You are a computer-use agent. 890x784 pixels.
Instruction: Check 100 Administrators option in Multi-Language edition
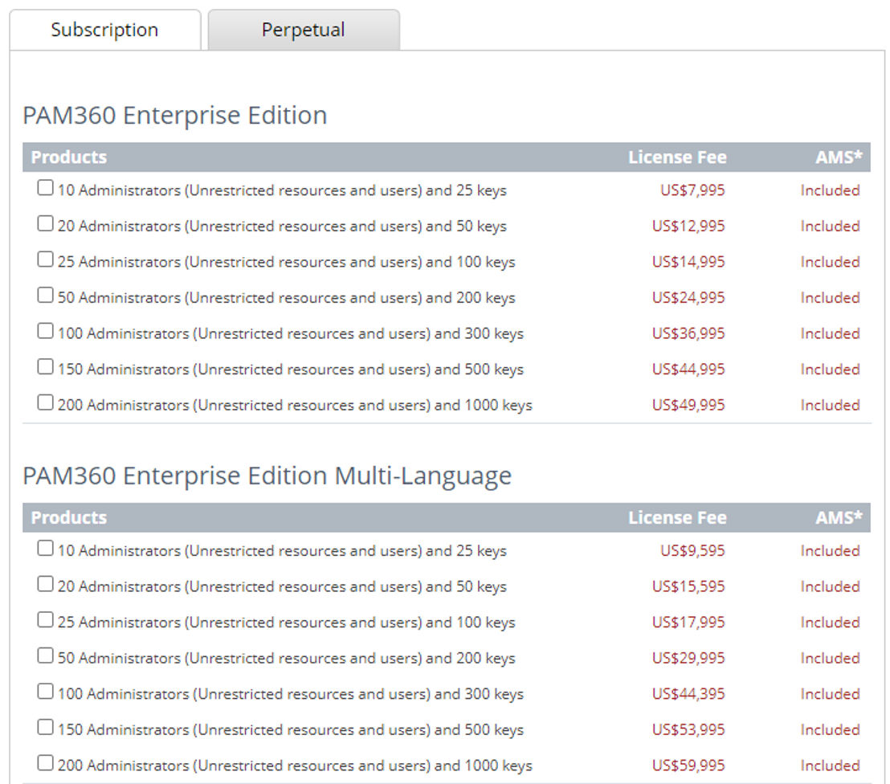46,691
